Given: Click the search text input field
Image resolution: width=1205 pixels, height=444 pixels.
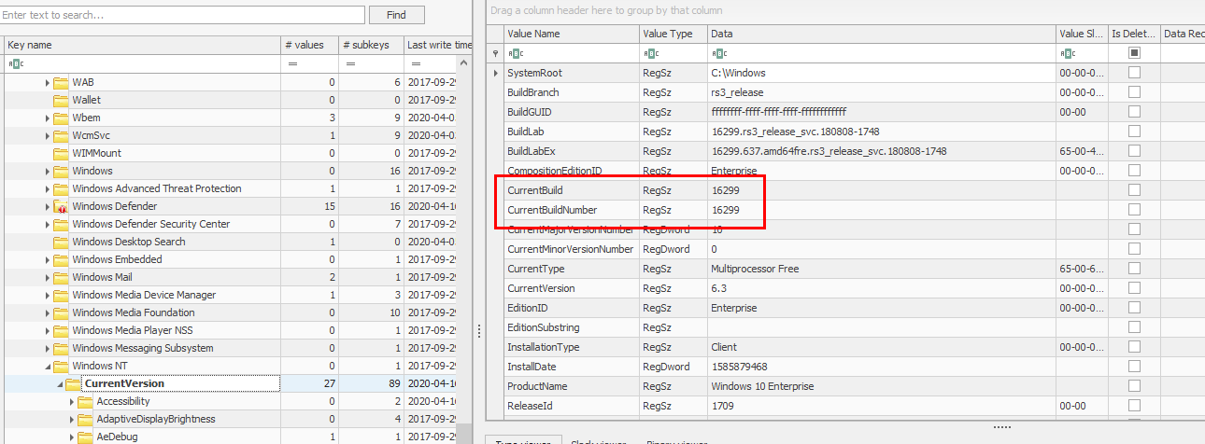Looking at the screenshot, I should click(183, 15).
